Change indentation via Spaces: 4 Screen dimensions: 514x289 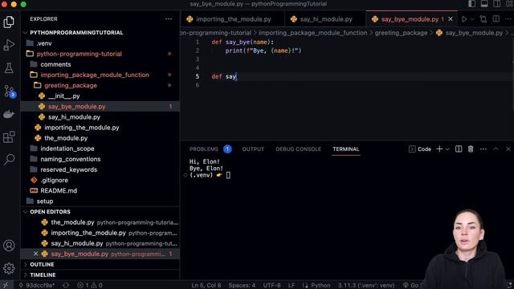pyautogui.click(x=242, y=285)
